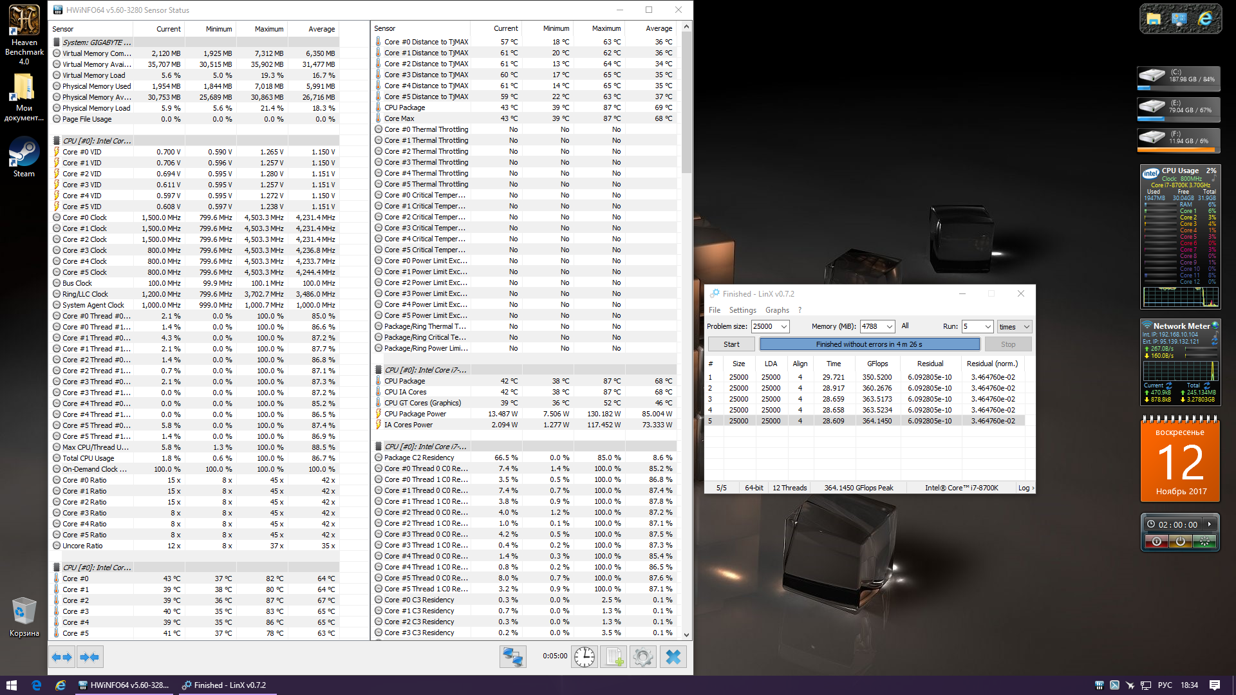Click the log file with plus icon
This screenshot has height=695, width=1236.
pyautogui.click(x=613, y=657)
